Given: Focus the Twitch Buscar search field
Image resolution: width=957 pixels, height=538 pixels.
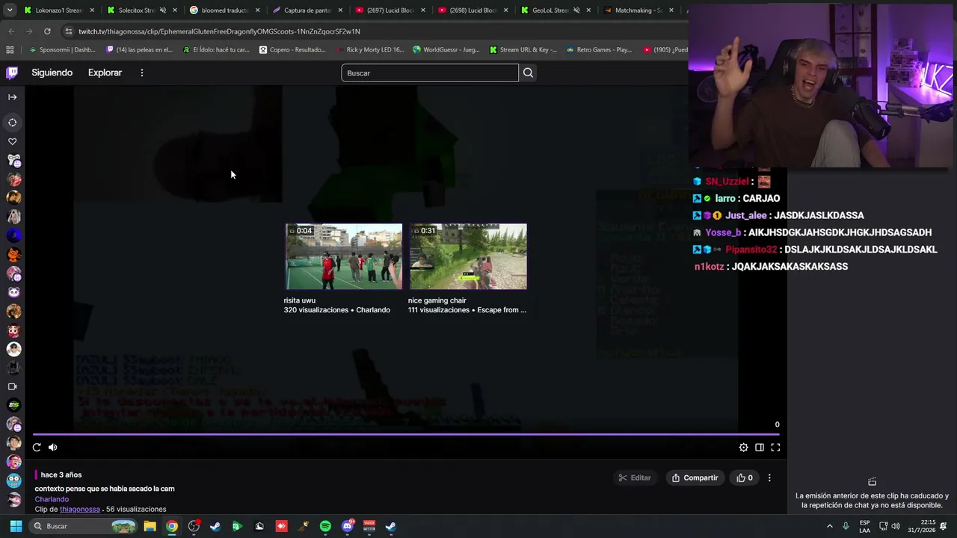Looking at the screenshot, I should 430,72.
